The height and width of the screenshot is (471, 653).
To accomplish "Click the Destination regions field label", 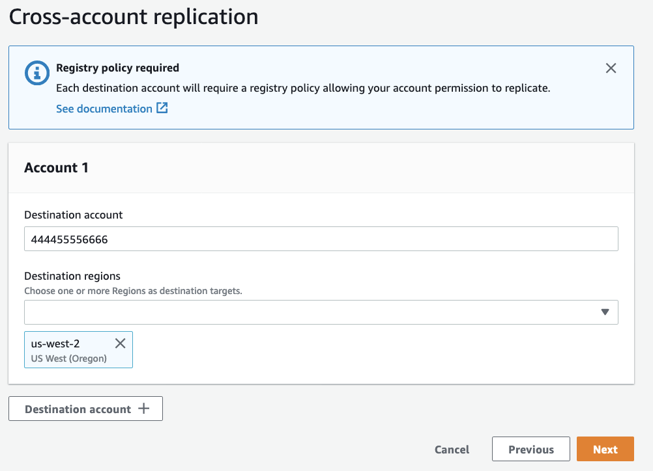I will pos(72,276).
